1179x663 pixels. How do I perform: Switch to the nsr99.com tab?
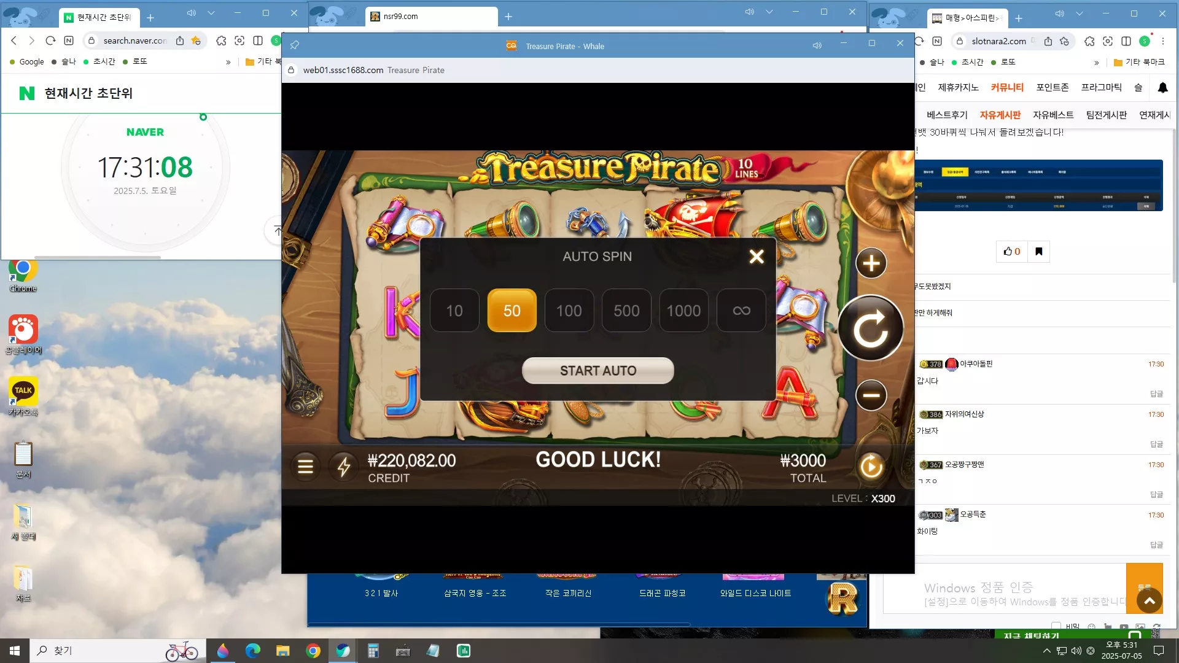(432, 17)
